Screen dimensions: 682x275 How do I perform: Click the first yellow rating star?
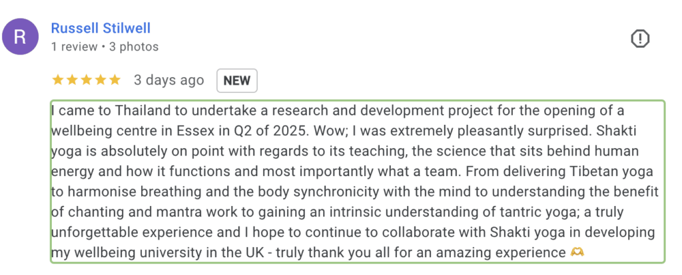pyautogui.click(x=57, y=80)
